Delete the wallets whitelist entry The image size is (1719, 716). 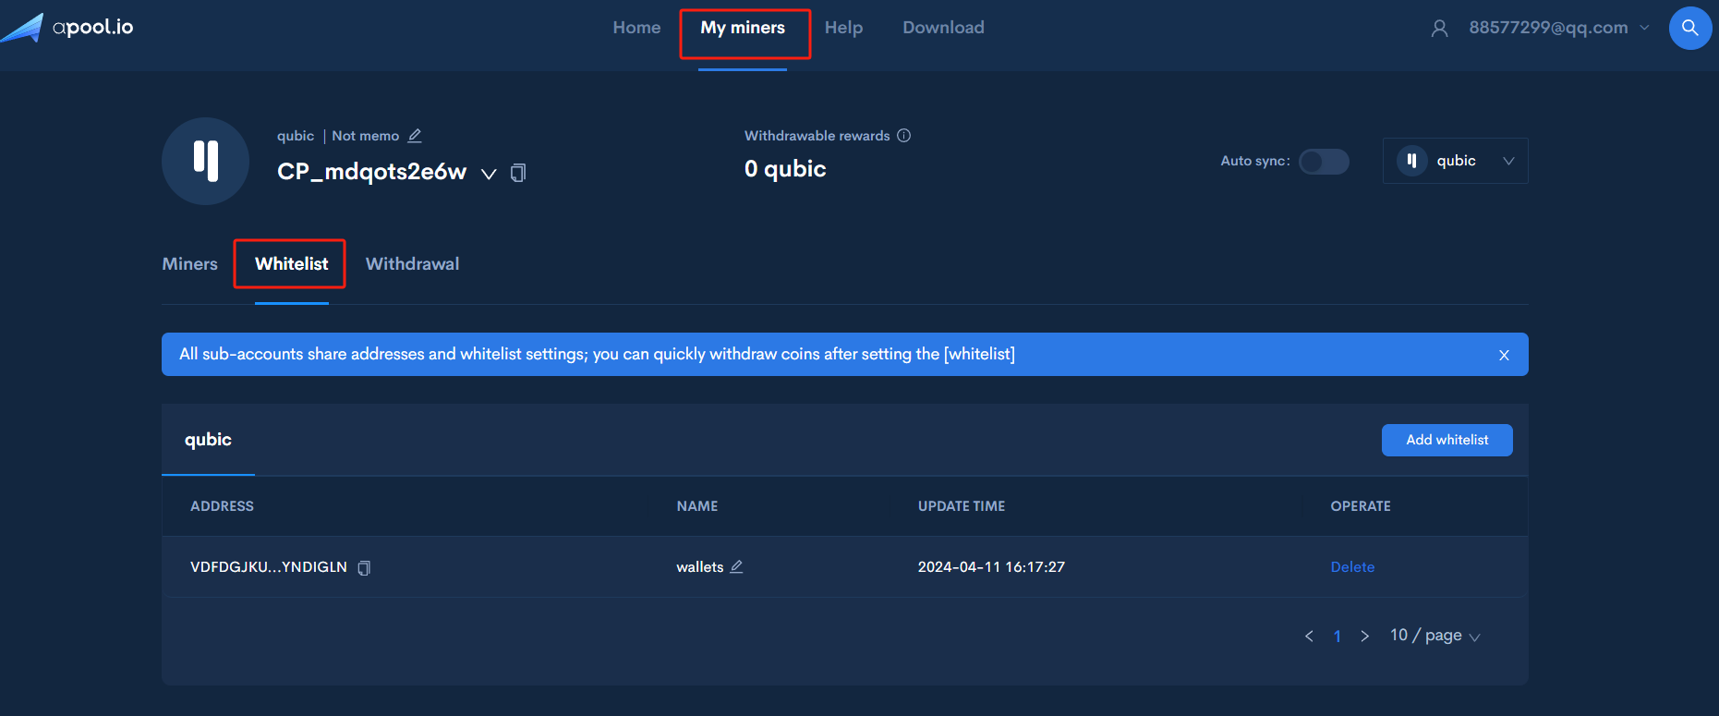[x=1352, y=567]
